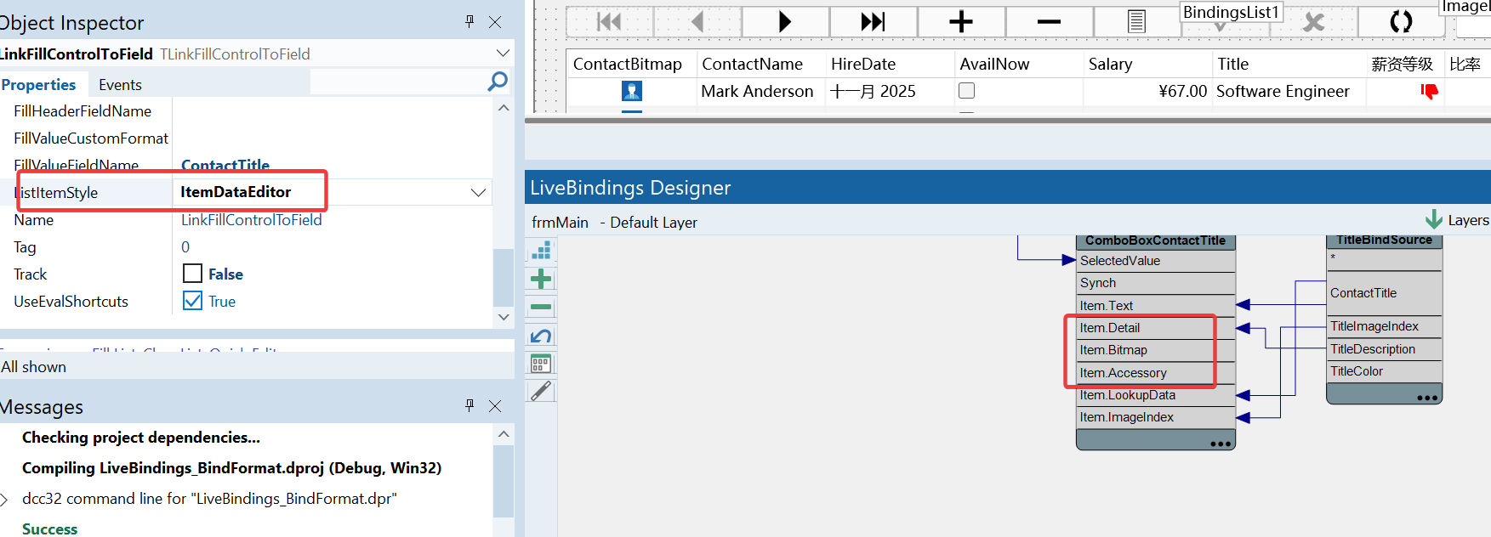Uncheck the UseEvalShortcuts checkbox
1491x537 pixels.
[x=193, y=301]
